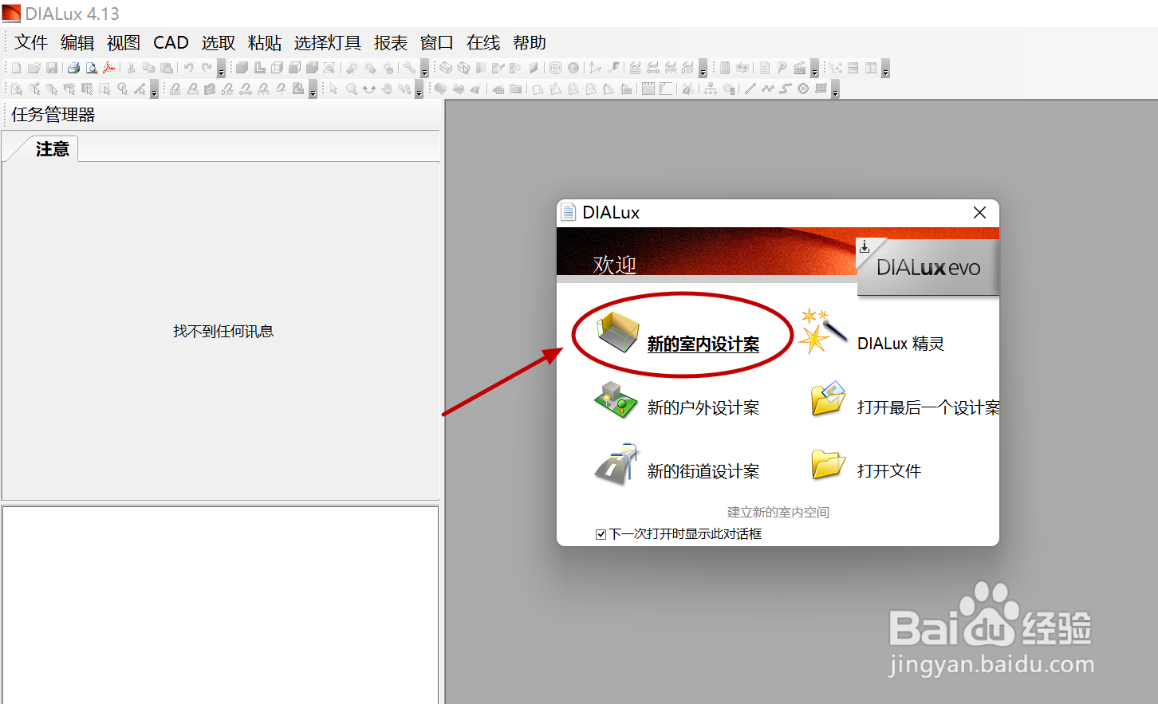Viewport: 1158px width, 704px height.
Task: Open the 粘贴 menu
Action: pyautogui.click(x=265, y=42)
